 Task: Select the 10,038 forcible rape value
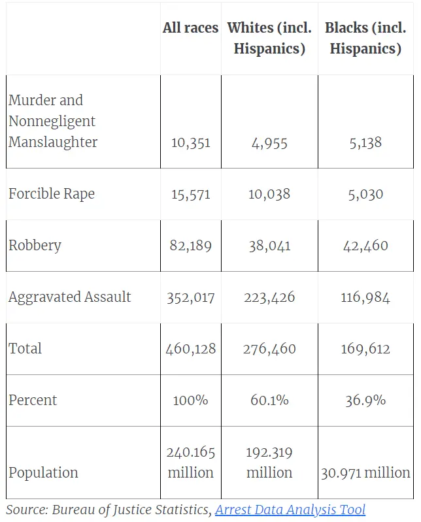pyautogui.click(x=269, y=194)
